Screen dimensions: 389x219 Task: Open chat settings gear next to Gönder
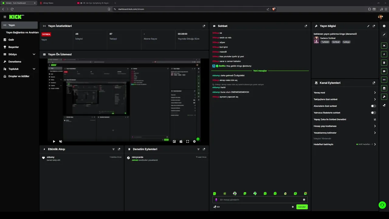click(293, 207)
